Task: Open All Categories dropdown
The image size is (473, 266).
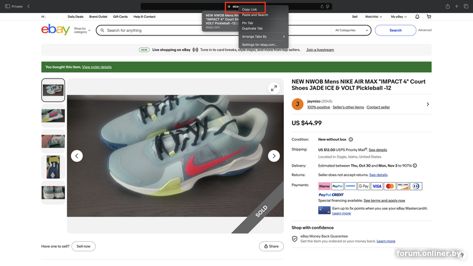Action: coord(351,30)
